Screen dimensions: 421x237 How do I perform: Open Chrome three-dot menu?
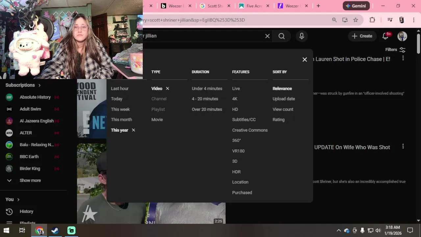414,20
